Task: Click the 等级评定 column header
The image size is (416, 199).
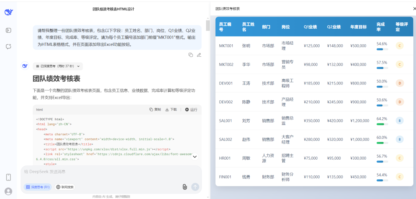Action: point(401,27)
